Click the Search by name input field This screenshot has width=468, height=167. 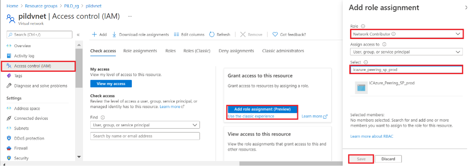click(x=145, y=136)
